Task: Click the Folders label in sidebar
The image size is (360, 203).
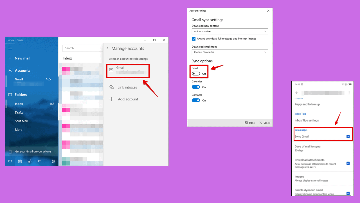Action: pos(21,95)
